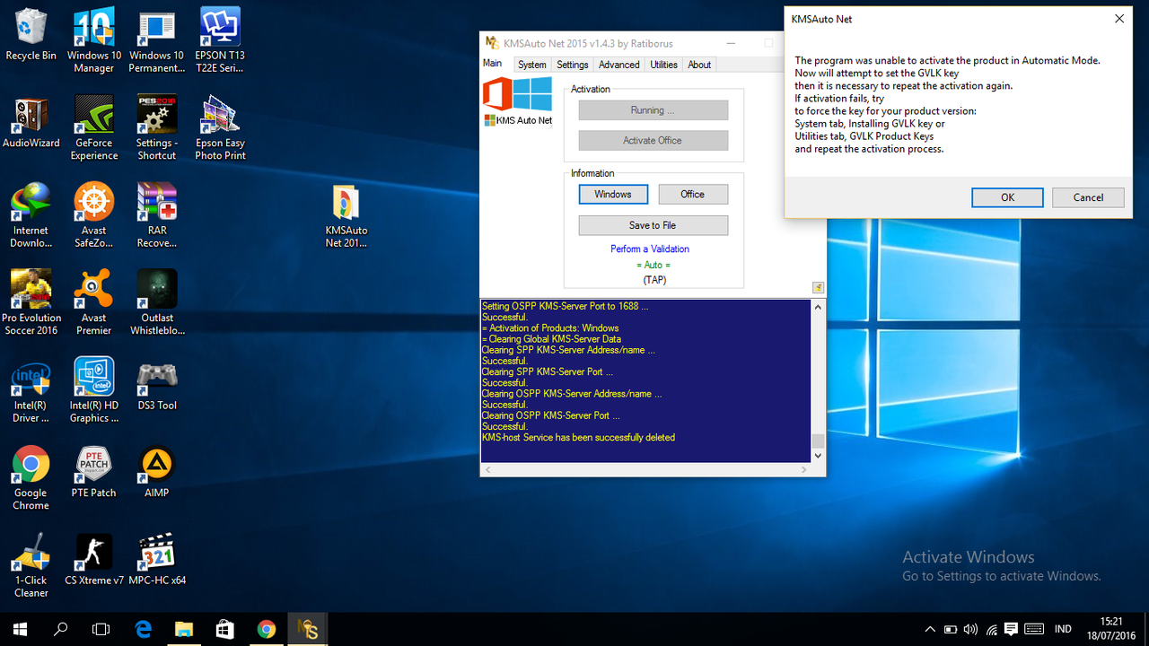Confirm dialog with OK button
The height and width of the screenshot is (646, 1149).
[x=1007, y=197]
